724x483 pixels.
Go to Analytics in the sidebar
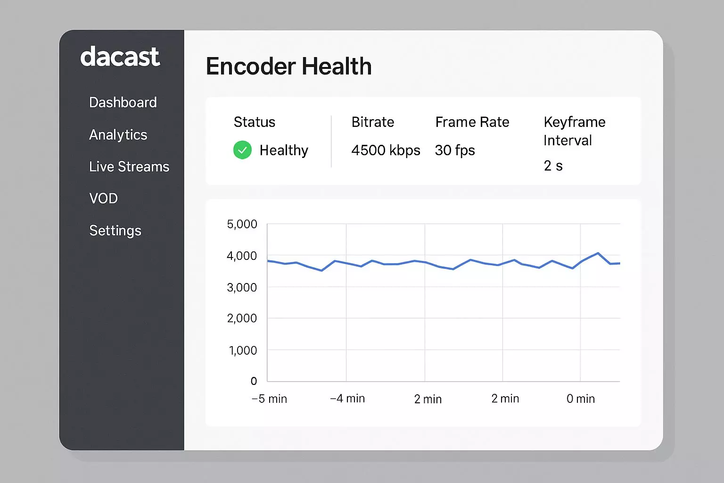tap(118, 135)
